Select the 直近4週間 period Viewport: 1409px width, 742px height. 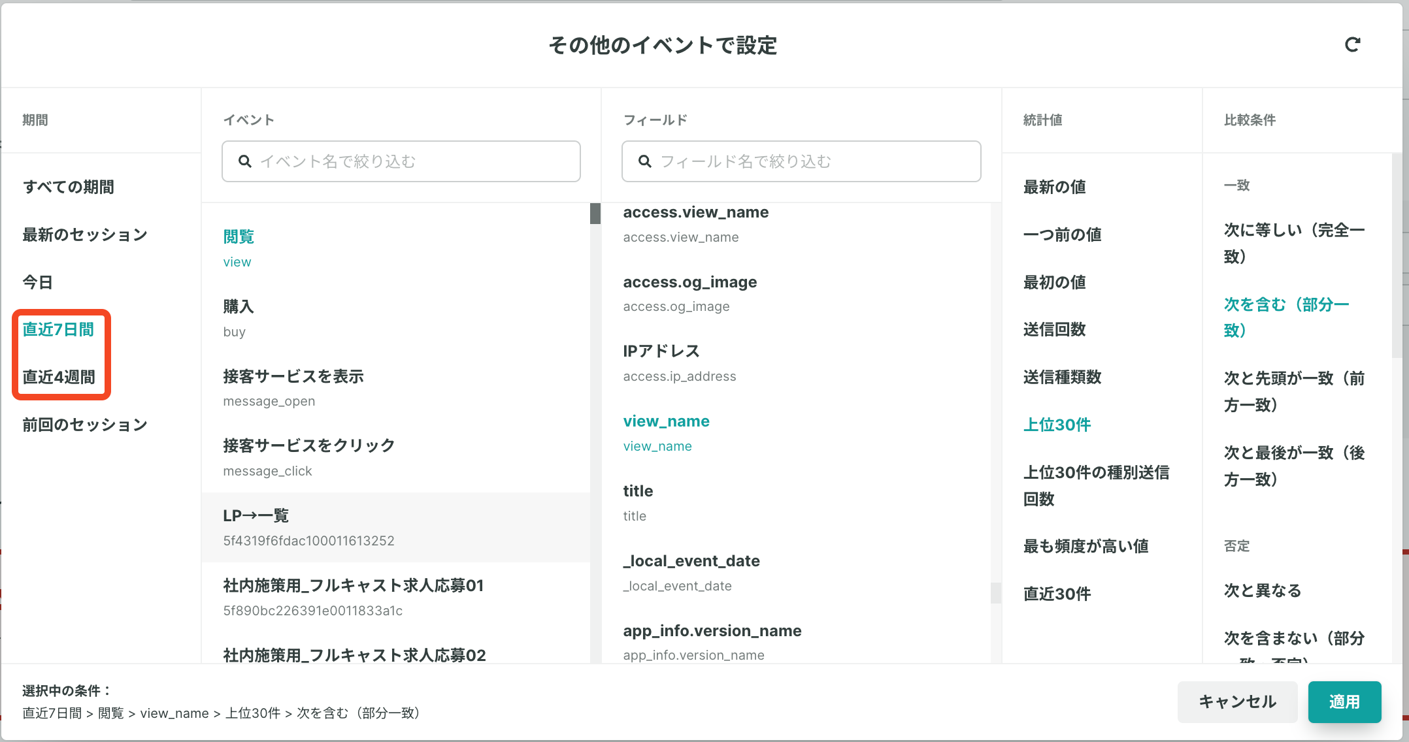tap(59, 377)
